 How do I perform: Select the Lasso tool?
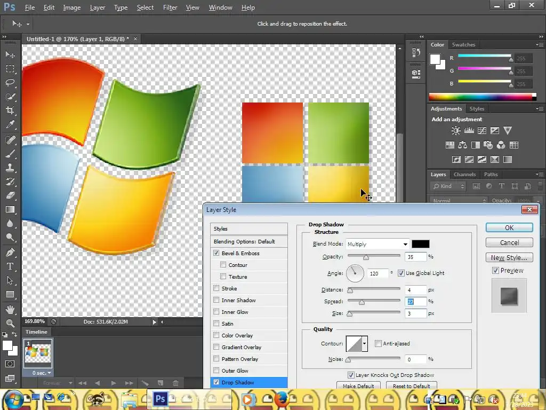click(x=10, y=83)
